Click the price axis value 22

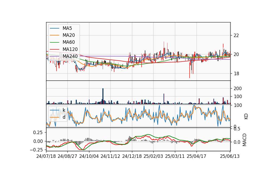click(236, 35)
